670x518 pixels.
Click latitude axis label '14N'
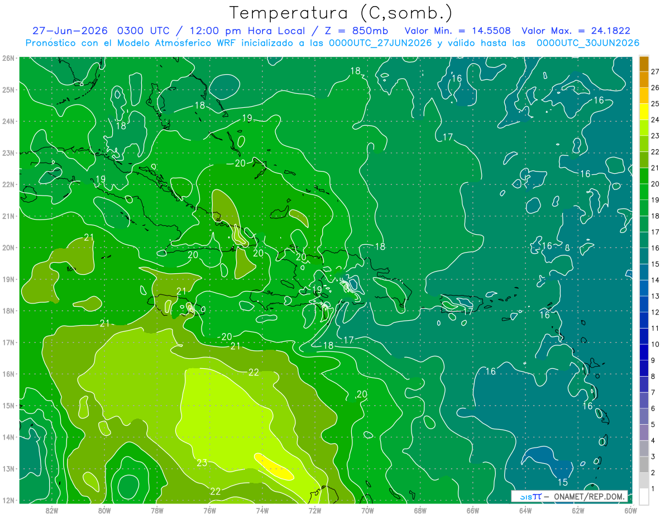[x=8, y=437]
